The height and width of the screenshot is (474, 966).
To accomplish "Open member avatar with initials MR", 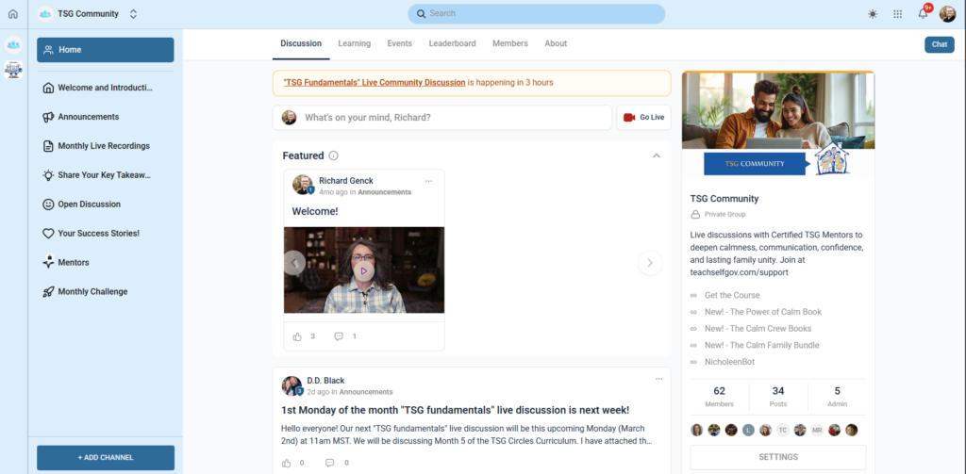I will [x=817, y=431].
